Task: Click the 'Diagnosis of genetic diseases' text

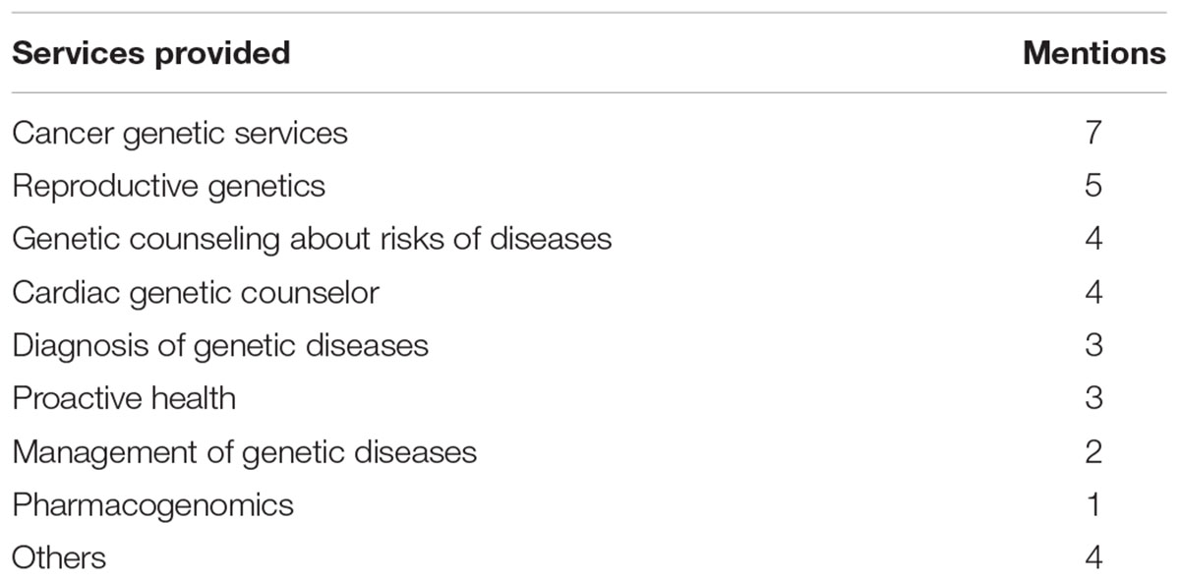Action: tap(220, 345)
